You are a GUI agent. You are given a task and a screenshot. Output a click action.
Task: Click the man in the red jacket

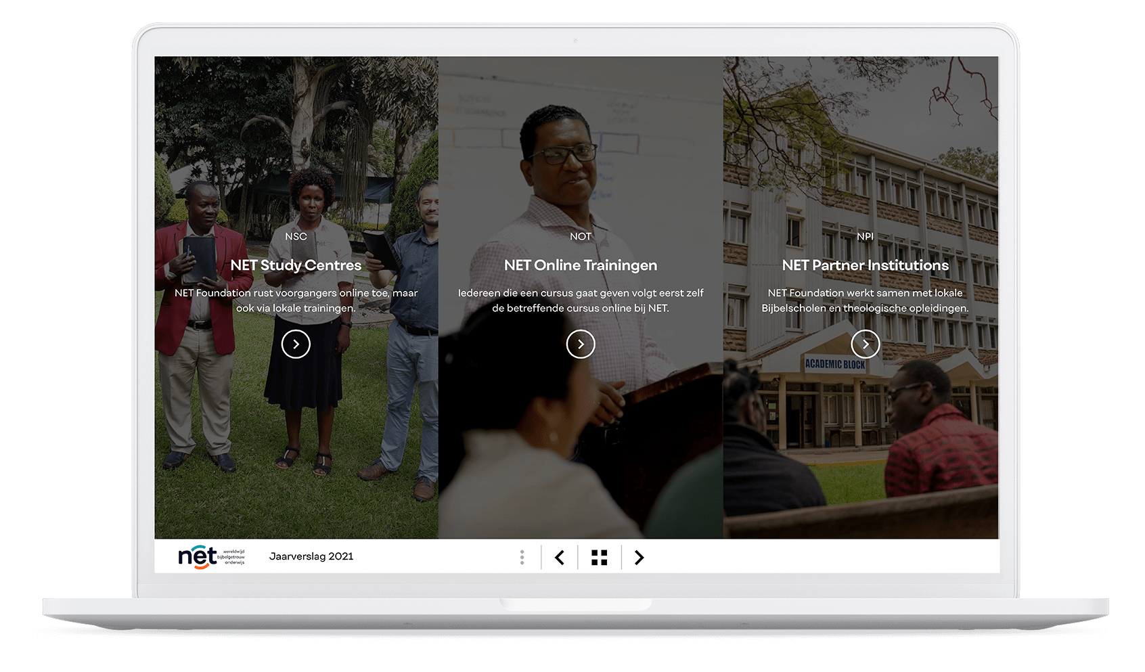[196, 325]
